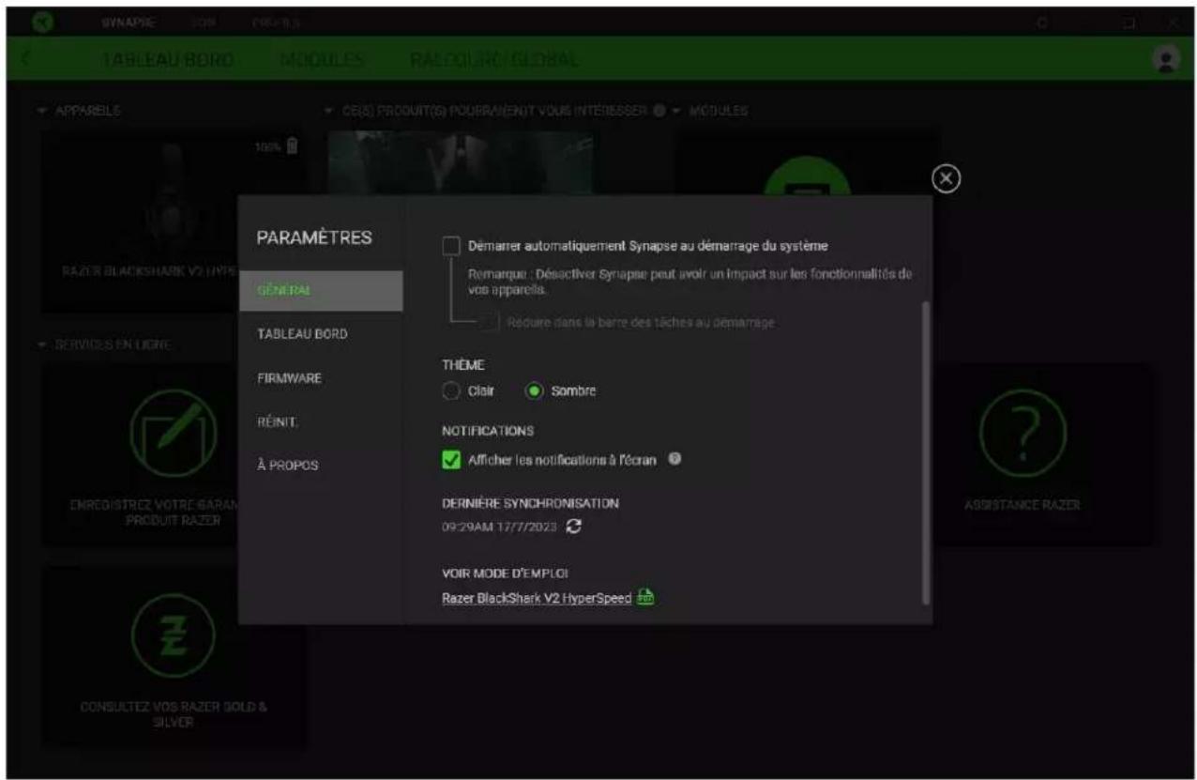Click the info icon beside products heading
The width and height of the screenshot is (1197, 780).
[x=659, y=110]
